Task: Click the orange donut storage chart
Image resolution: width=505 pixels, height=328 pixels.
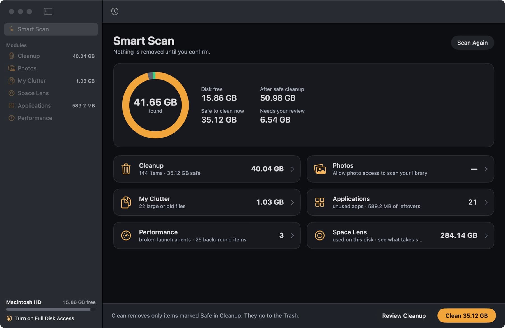Action: 155,105
